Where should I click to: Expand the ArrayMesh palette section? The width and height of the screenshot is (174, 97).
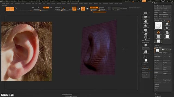click(x=158, y=96)
